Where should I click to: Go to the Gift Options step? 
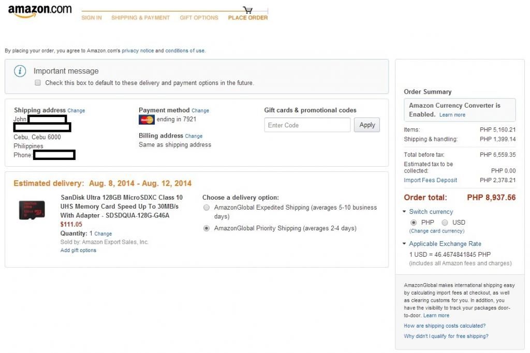(199, 18)
